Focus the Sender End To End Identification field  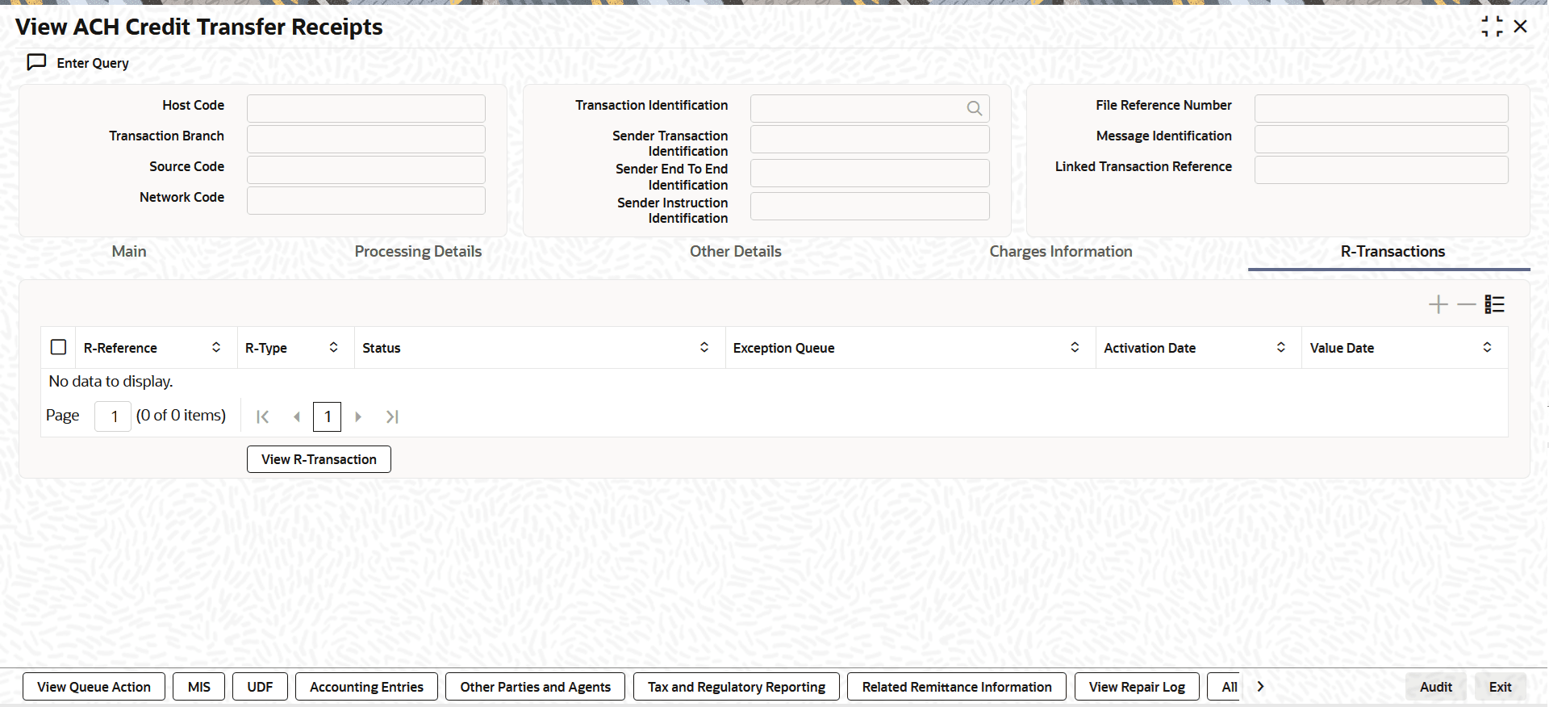click(870, 173)
